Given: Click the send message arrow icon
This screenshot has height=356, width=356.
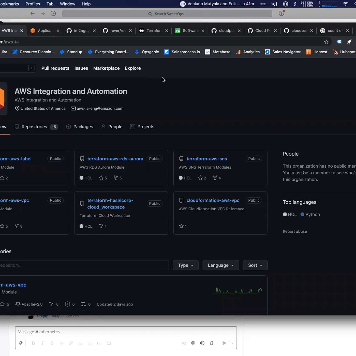Looking at the screenshot, I should point(224,343).
